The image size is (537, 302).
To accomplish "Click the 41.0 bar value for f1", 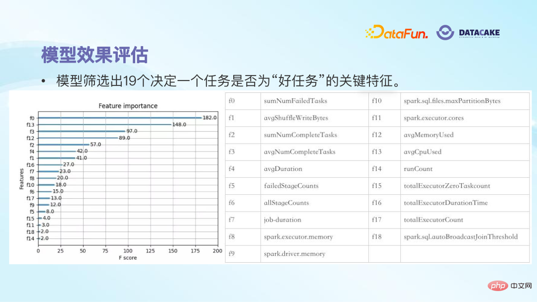I will pyautogui.click(x=82, y=157).
